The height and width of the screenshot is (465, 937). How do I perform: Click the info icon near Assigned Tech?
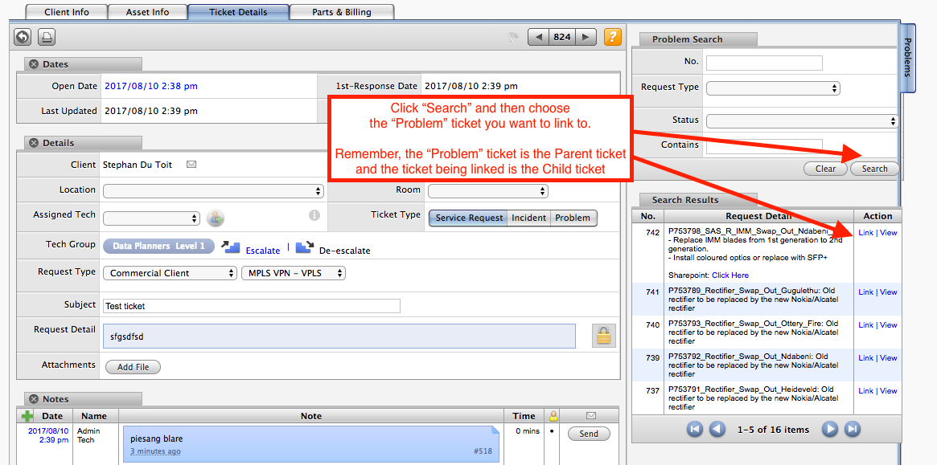(x=315, y=215)
